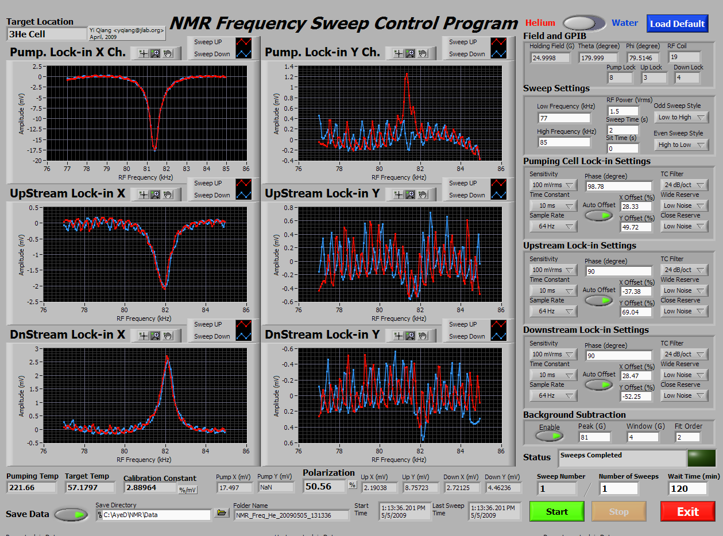The width and height of the screenshot is (723, 536).
Task: Click the Target Location field showing 3He Cell
Action: (46, 34)
